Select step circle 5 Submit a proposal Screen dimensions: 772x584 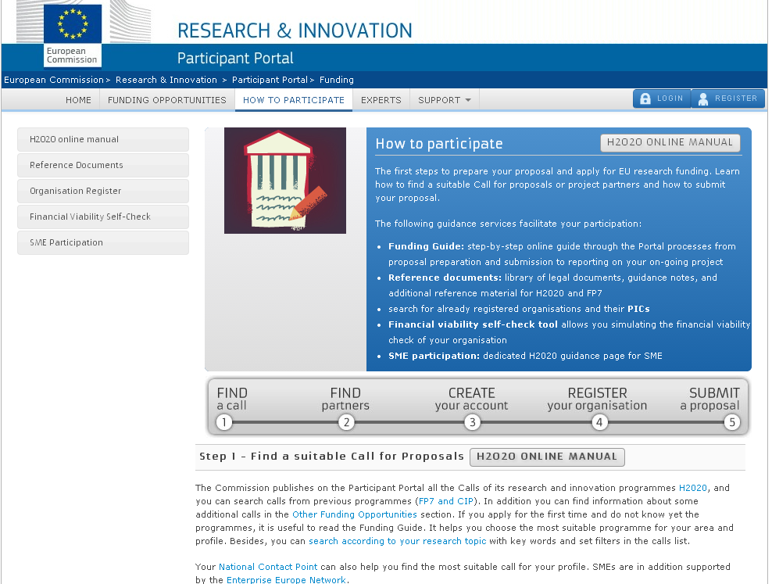click(x=732, y=422)
